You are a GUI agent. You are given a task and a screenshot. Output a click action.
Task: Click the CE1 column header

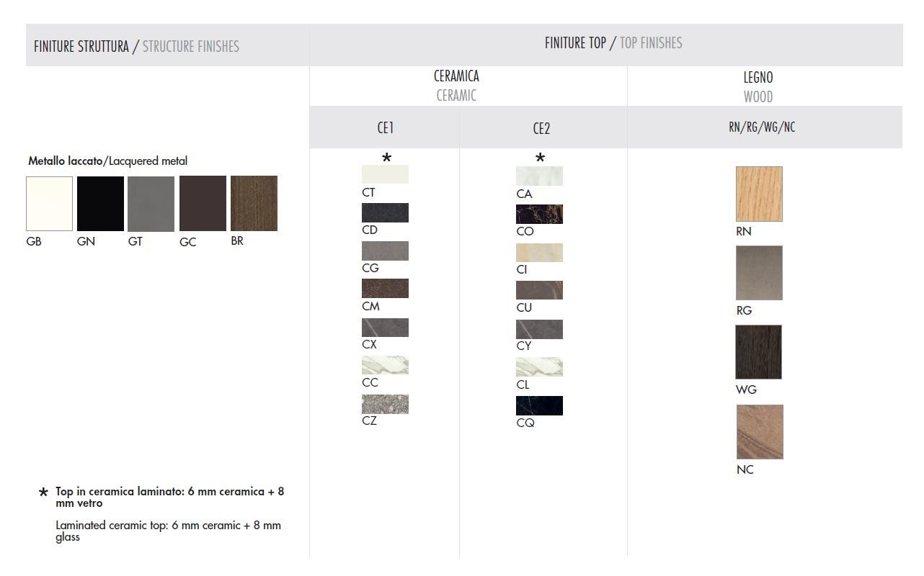386,127
